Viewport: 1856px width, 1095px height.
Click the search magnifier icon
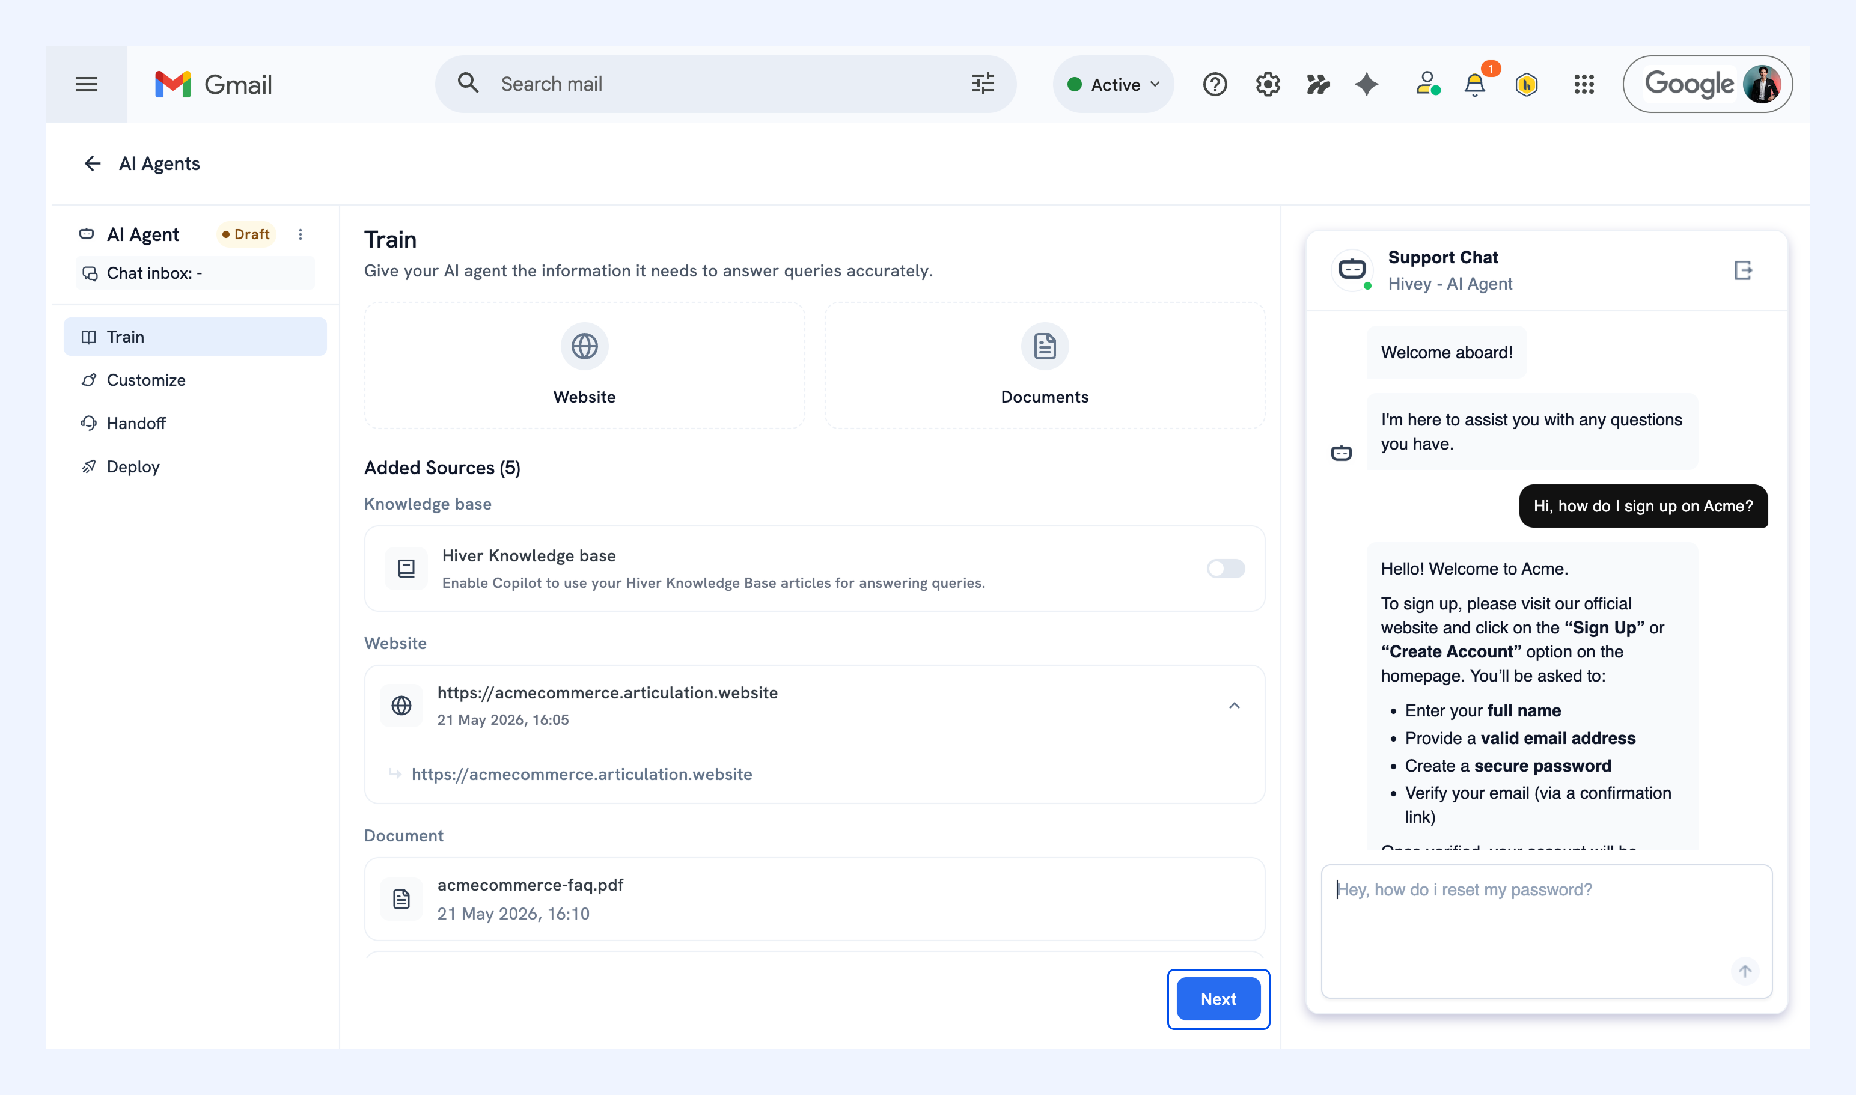[x=468, y=84]
